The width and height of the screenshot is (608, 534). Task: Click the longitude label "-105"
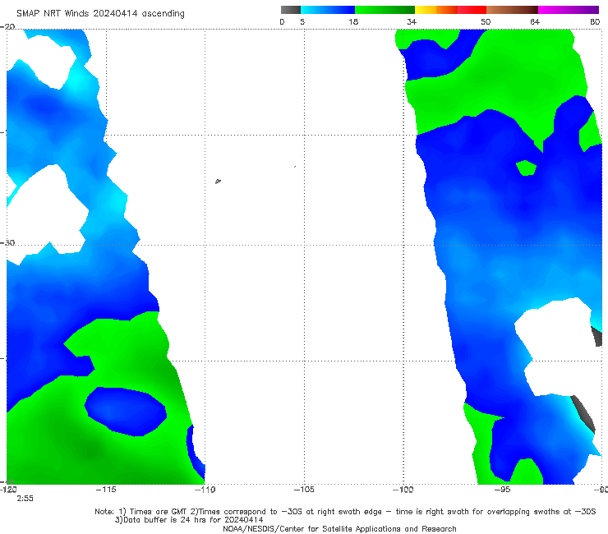coord(304,490)
